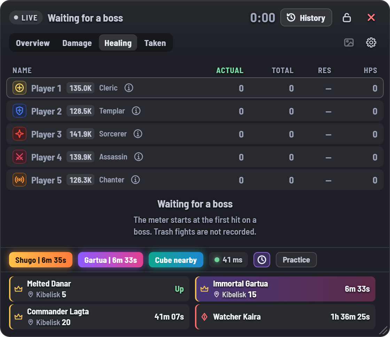Switch to the Damage tab
The height and width of the screenshot is (337, 390).
click(x=77, y=43)
